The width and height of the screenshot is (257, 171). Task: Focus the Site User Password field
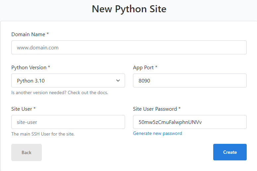pos(190,122)
